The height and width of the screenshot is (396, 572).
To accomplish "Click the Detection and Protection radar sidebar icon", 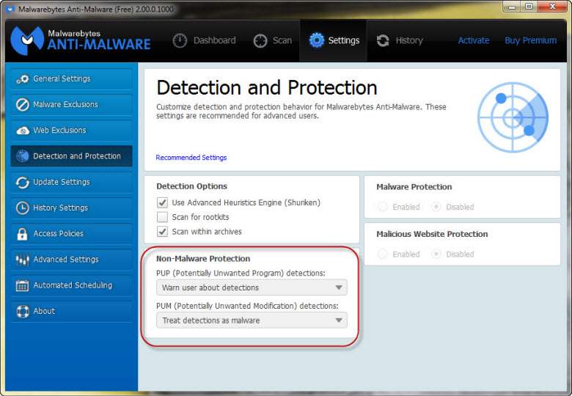I will click(23, 156).
